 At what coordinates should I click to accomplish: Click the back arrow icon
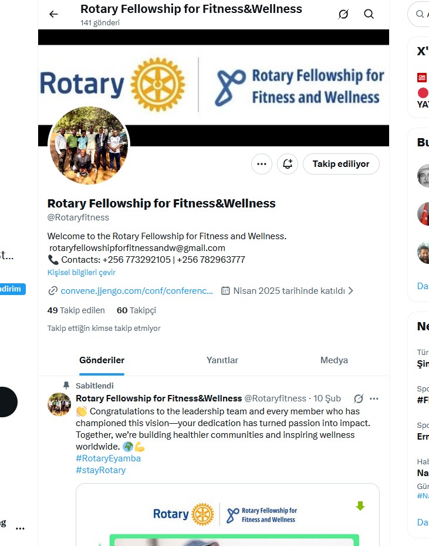tap(53, 14)
